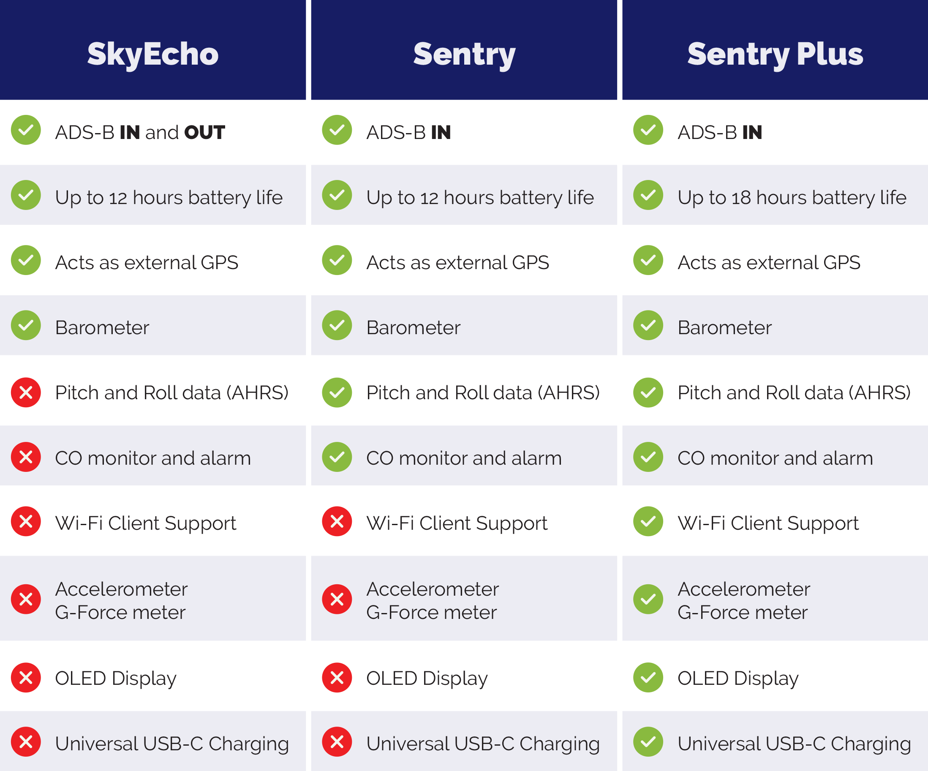928x771 pixels.
Task: Click SkyEcho "Acts as external GPS" text
Action: coord(147,263)
